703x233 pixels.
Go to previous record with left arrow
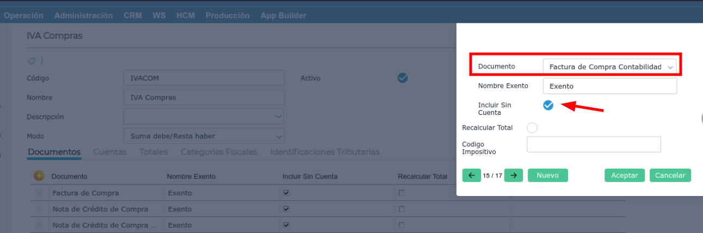click(x=471, y=175)
